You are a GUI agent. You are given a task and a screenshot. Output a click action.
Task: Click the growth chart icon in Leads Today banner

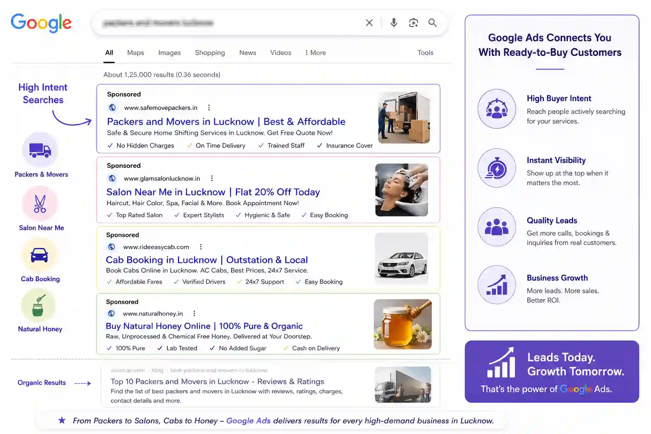coord(501,362)
